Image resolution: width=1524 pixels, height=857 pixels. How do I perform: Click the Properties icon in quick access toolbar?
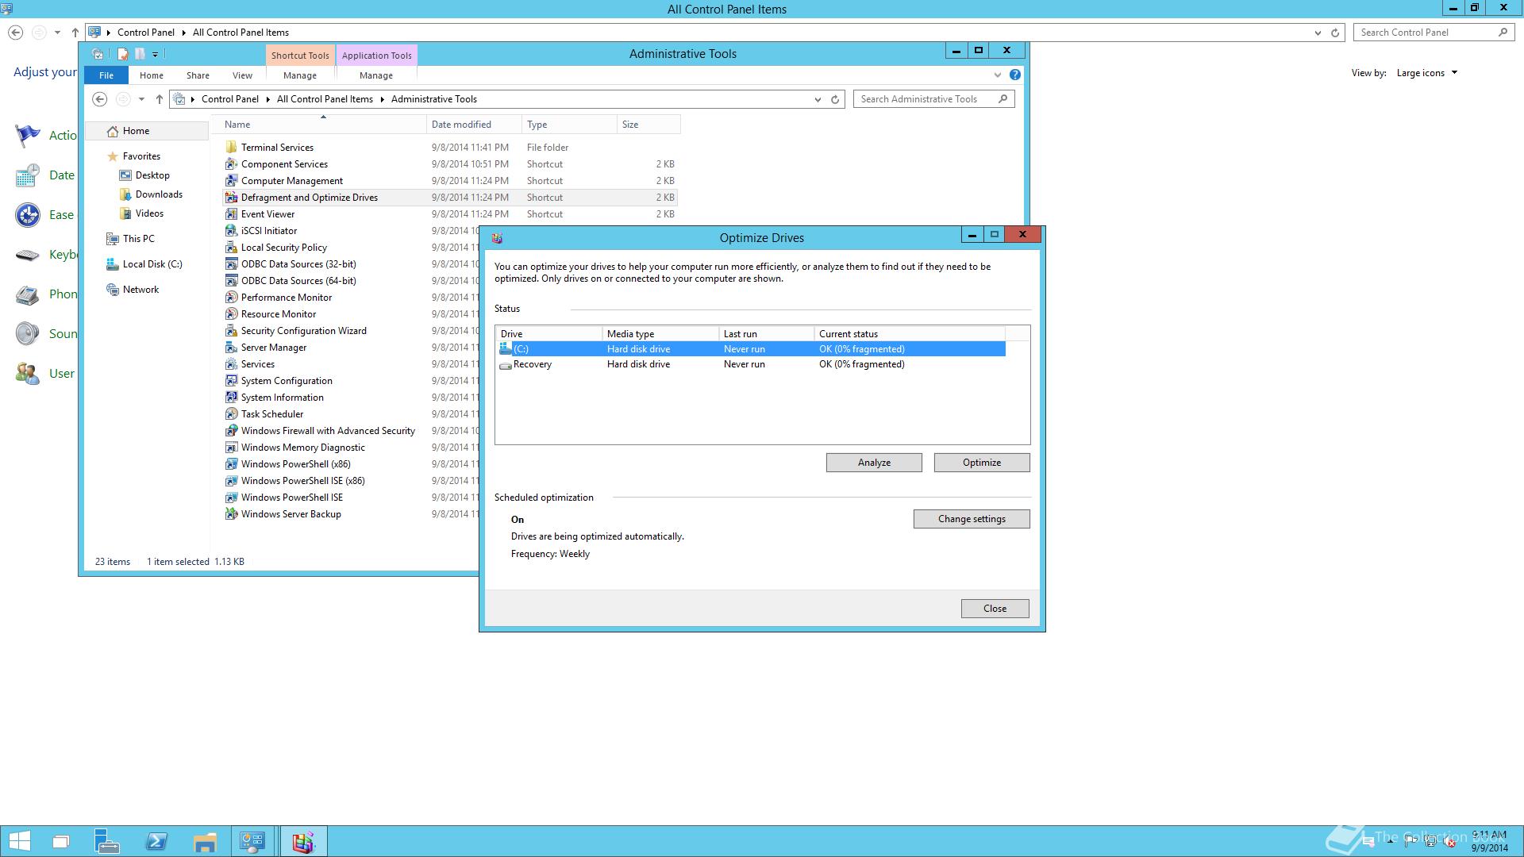pyautogui.click(x=123, y=54)
